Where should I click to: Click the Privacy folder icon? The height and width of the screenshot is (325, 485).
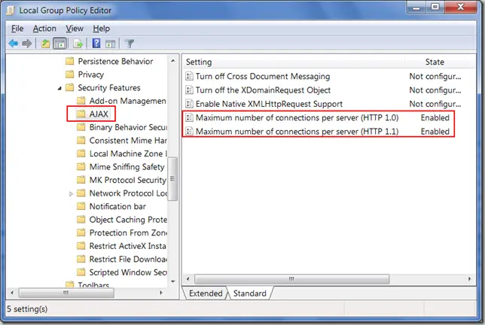click(x=70, y=74)
